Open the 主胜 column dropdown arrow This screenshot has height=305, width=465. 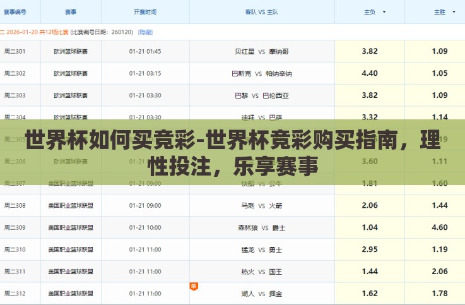click(454, 12)
